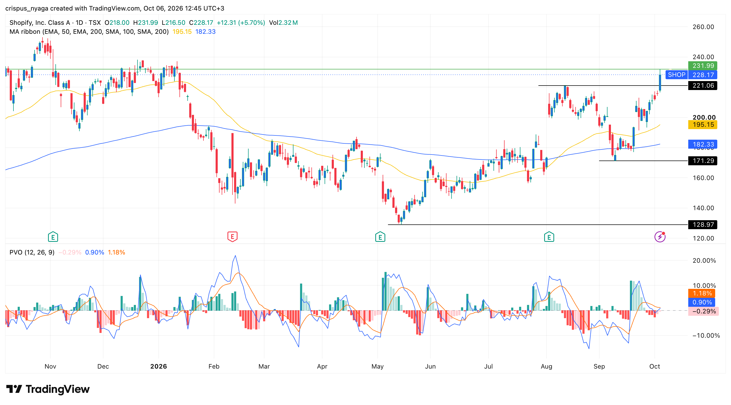Click the yellow 195.15 EMA axis label
Screen dimensions: 731x405
point(702,125)
